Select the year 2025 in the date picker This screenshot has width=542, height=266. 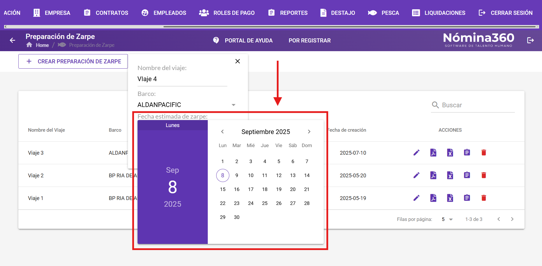coord(173,204)
